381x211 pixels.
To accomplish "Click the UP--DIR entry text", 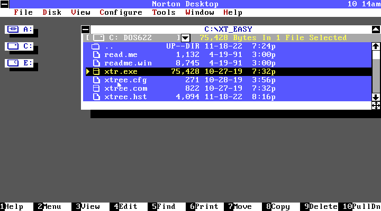I will click(x=183, y=46).
